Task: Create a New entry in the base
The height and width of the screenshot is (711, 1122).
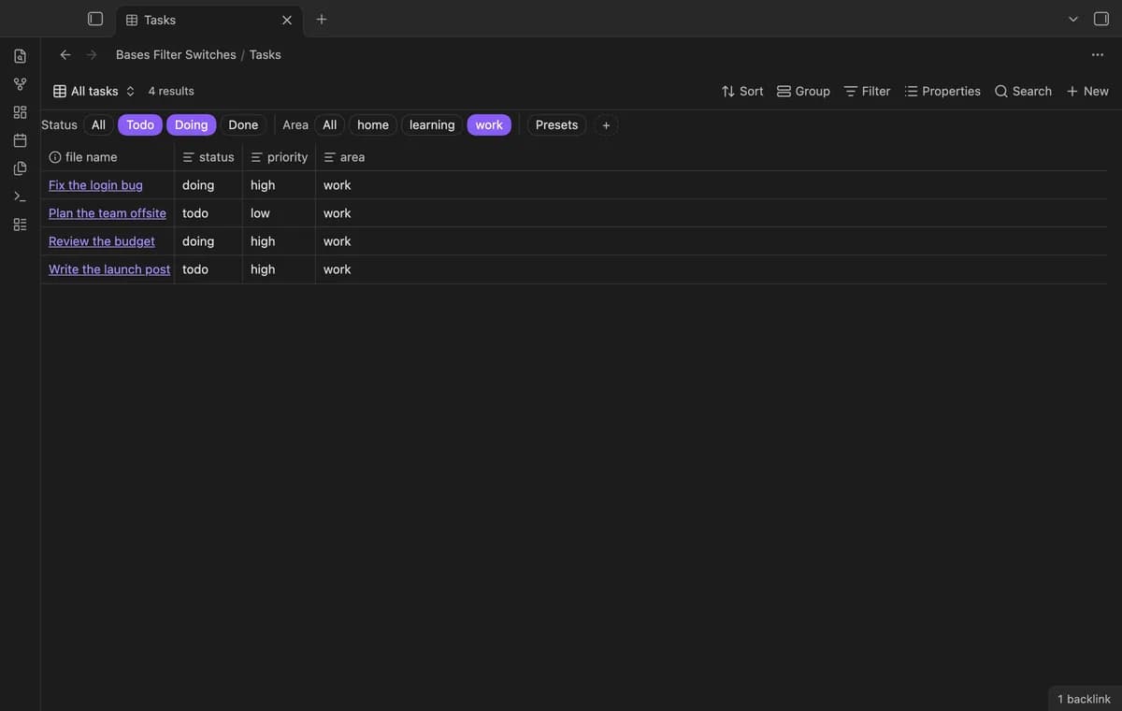Action: point(1087,91)
